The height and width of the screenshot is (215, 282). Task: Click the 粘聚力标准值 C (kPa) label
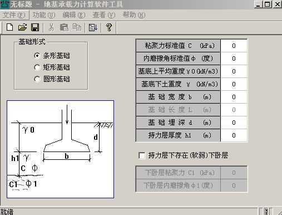pyautogui.click(x=178, y=46)
